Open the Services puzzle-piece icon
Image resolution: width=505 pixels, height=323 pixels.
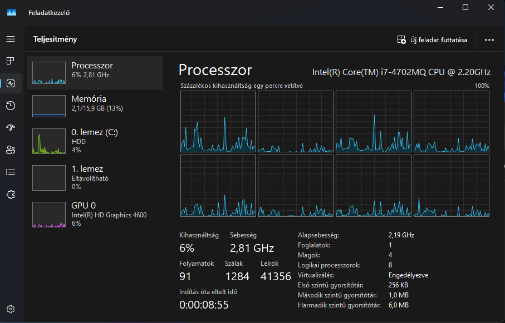(x=11, y=195)
